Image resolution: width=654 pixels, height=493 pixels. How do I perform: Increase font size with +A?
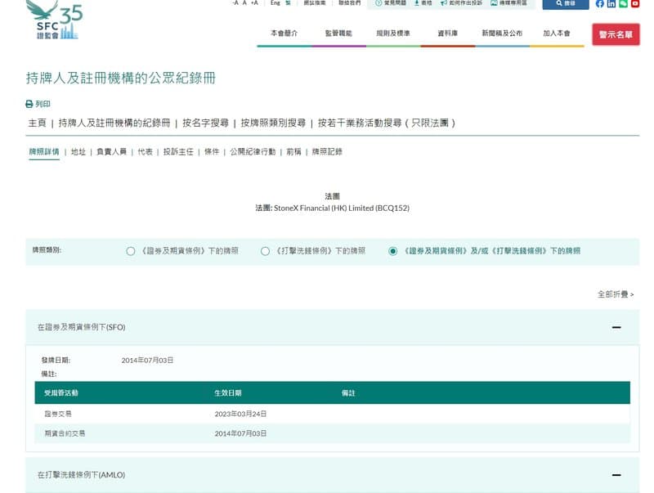254,3
